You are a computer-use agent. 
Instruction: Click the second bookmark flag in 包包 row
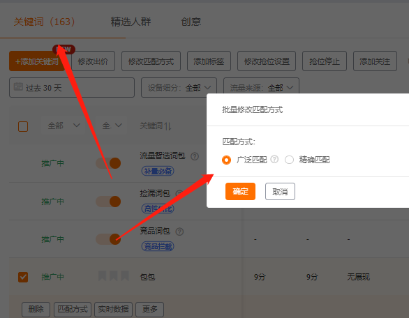tap(114, 275)
